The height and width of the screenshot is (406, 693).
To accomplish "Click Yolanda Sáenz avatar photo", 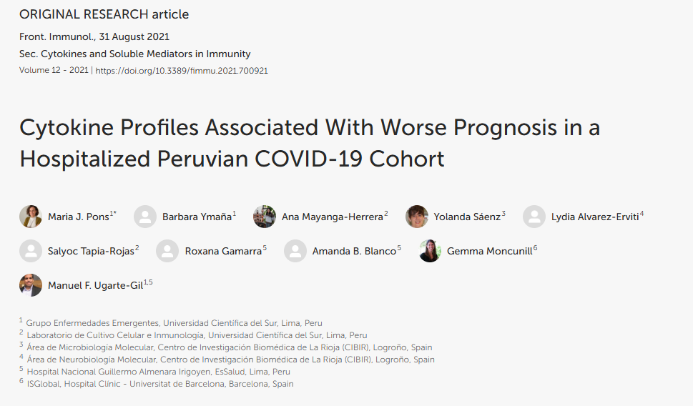I will (417, 217).
